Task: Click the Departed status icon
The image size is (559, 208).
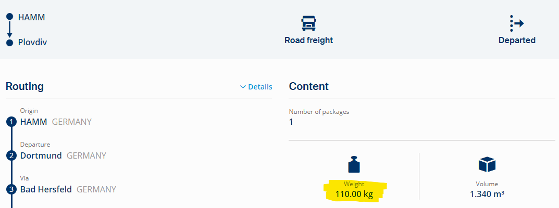Action: 516,23
